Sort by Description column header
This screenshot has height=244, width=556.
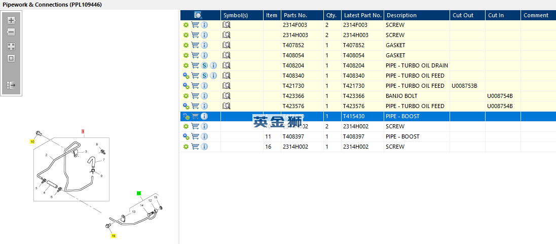[x=417, y=15]
